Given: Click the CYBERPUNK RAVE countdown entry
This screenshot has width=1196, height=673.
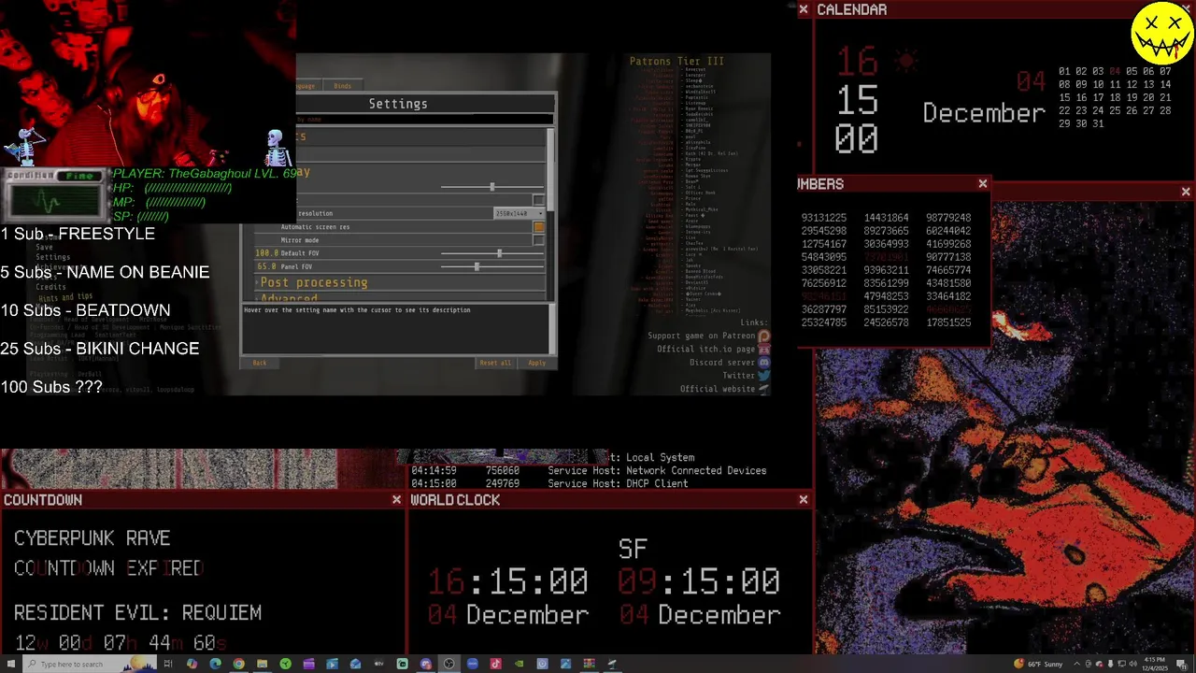Looking at the screenshot, I should pyautogui.click(x=92, y=538).
